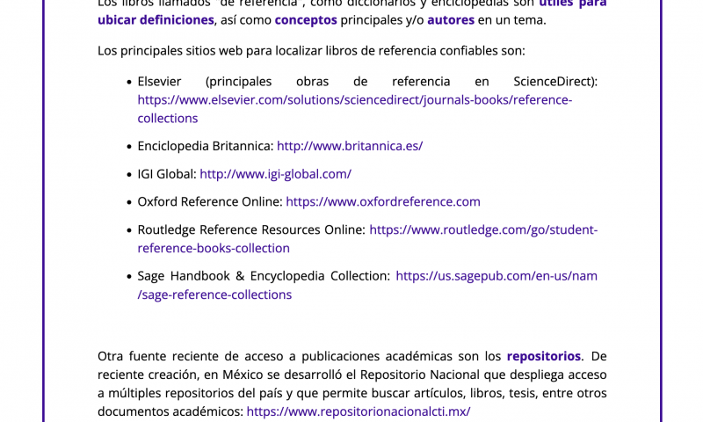Click the "IGI Global:" label text

167,174
